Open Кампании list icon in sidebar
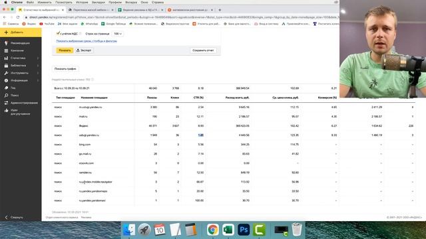This screenshot has width=426, height=239. click(x=6, y=50)
